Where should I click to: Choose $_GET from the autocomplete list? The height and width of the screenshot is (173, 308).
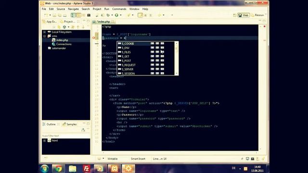(x=145, y=57)
